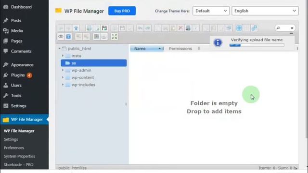The height and width of the screenshot is (173, 308).
Task: Sort by the Name column header
Action: [x=147, y=49]
